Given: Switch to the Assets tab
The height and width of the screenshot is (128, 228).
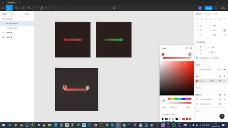Looking at the screenshot, I should pyautogui.click(x=12, y=14).
